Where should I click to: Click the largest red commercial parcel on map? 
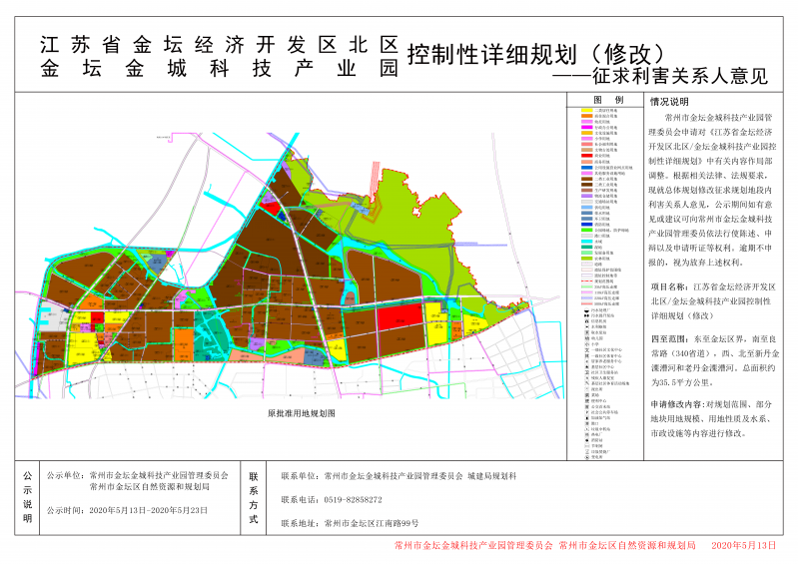tap(400, 316)
